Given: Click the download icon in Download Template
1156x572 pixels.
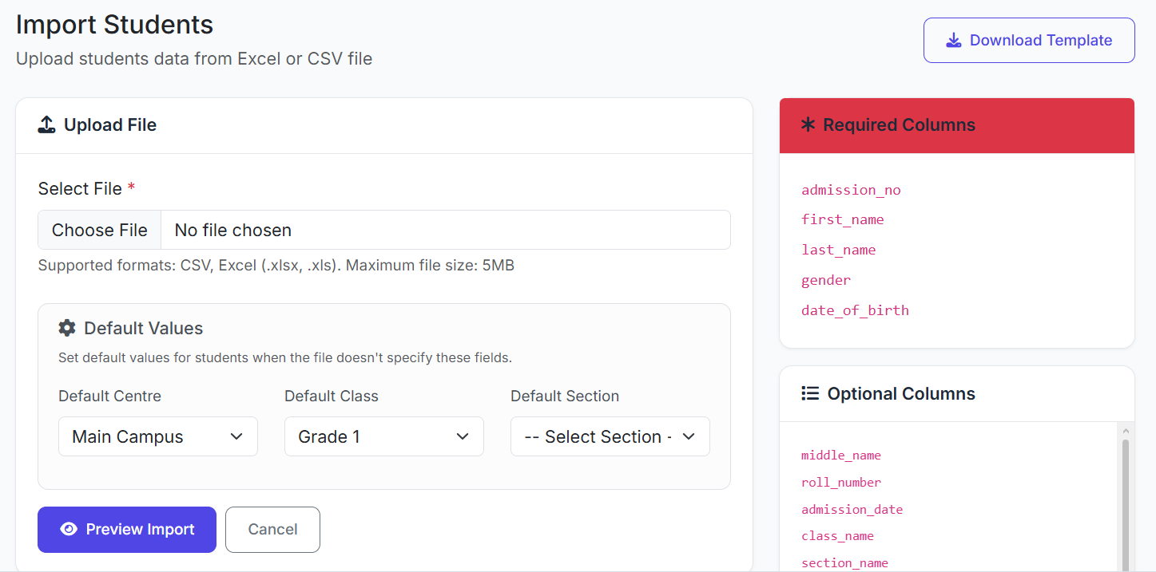Looking at the screenshot, I should (x=953, y=41).
